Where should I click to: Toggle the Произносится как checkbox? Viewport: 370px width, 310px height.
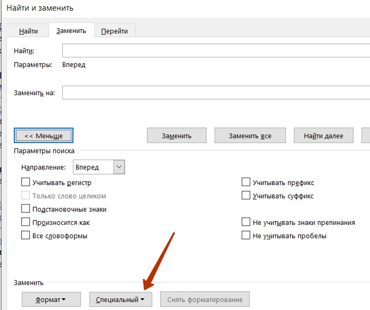coord(26,222)
